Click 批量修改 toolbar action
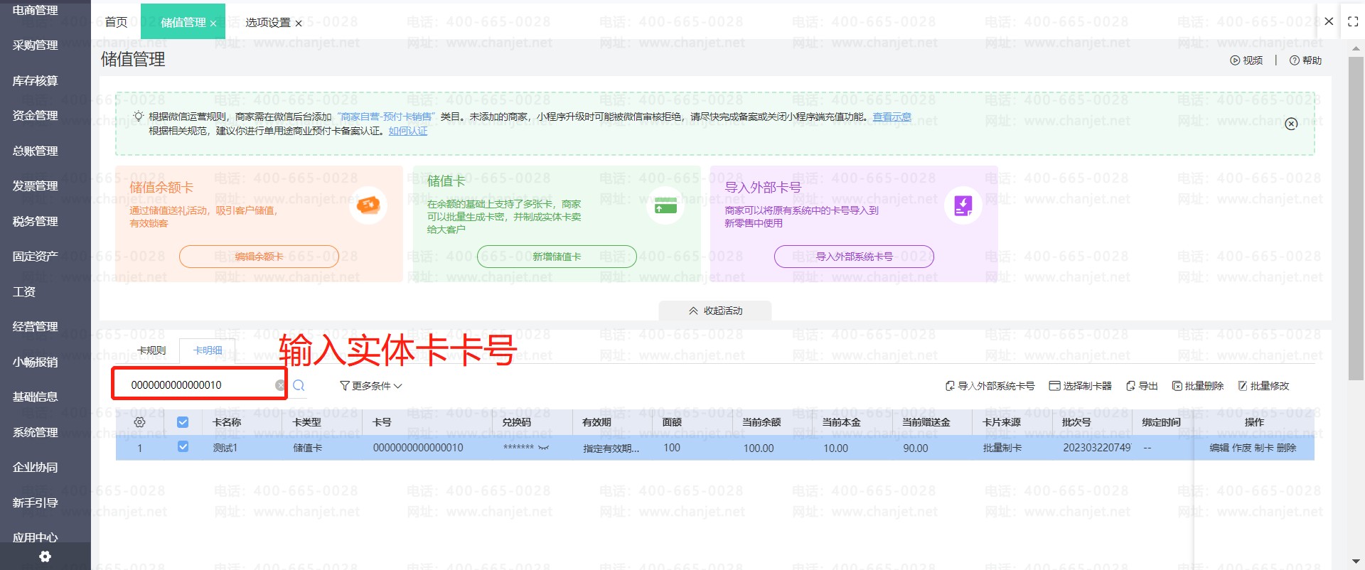This screenshot has width=1365, height=570. (x=1263, y=386)
